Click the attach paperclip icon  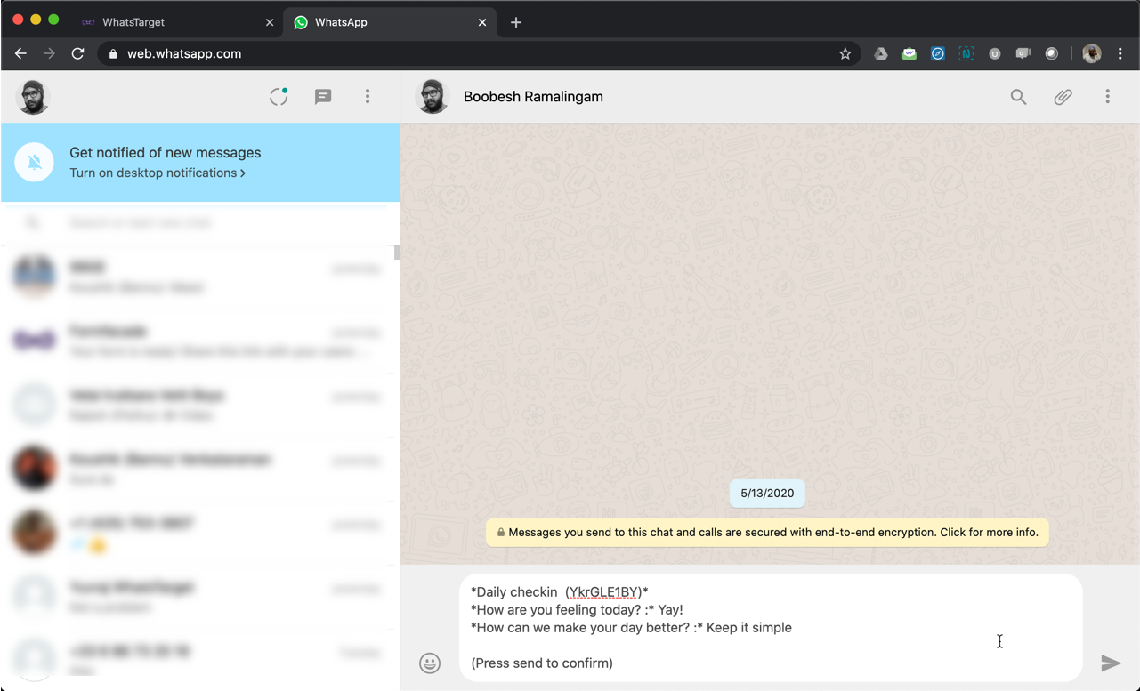coord(1063,97)
